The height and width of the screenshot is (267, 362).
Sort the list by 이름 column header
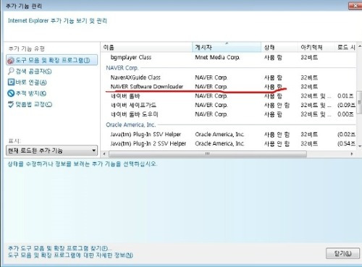pyautogui.click(x=147, y=47)
